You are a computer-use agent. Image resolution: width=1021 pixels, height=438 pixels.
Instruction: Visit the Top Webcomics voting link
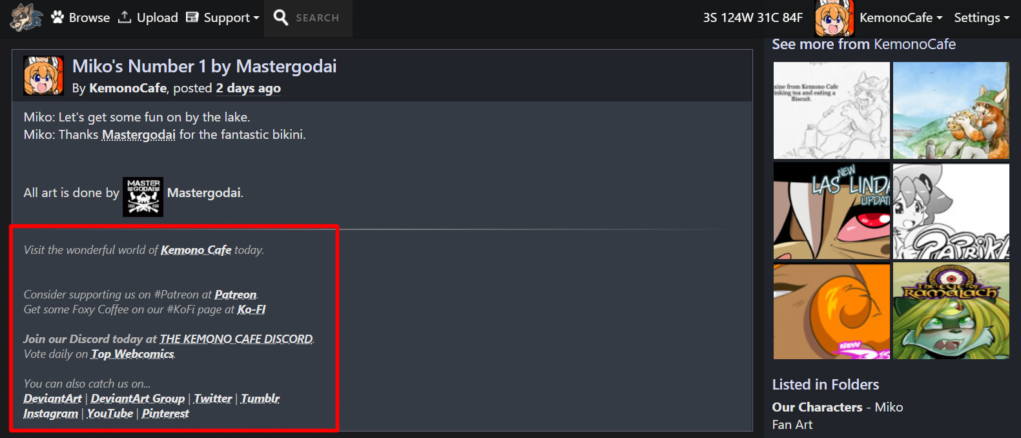tap(132, 354)
